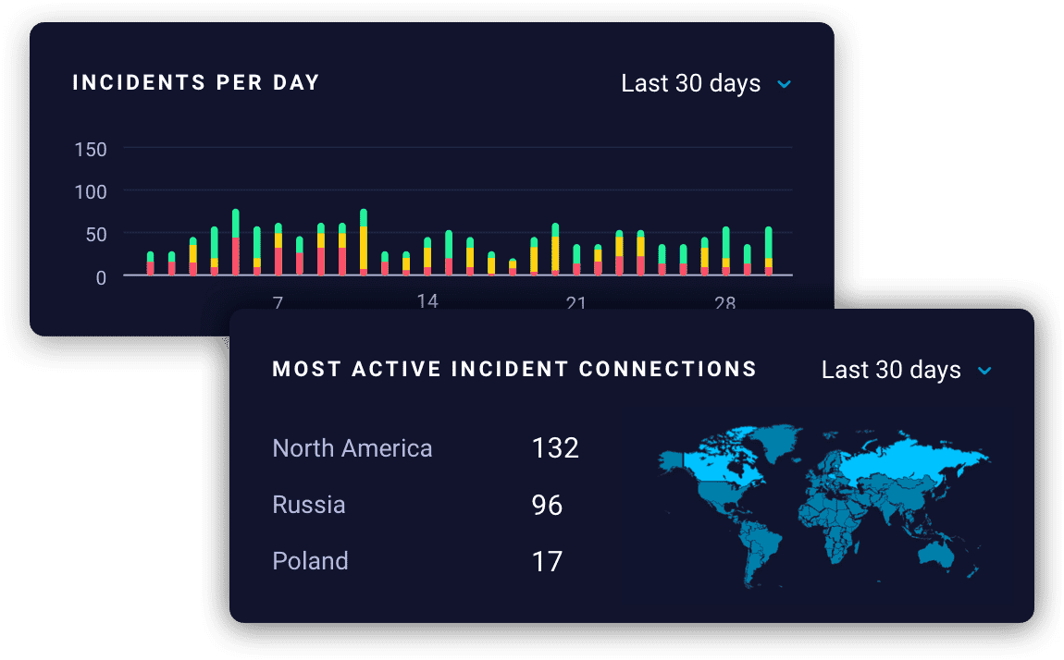
Task: Click the first bar in the incidents chart
Action: (150, 263)
